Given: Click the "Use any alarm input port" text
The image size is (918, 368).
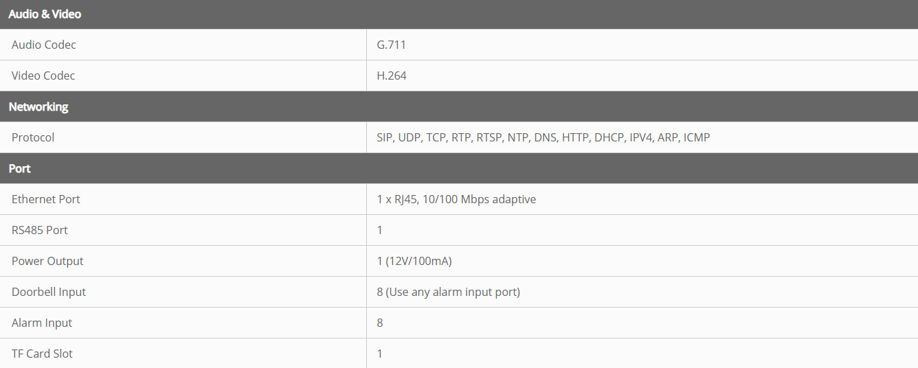Looking at the screenshot, I should click(x=453, y=292).
